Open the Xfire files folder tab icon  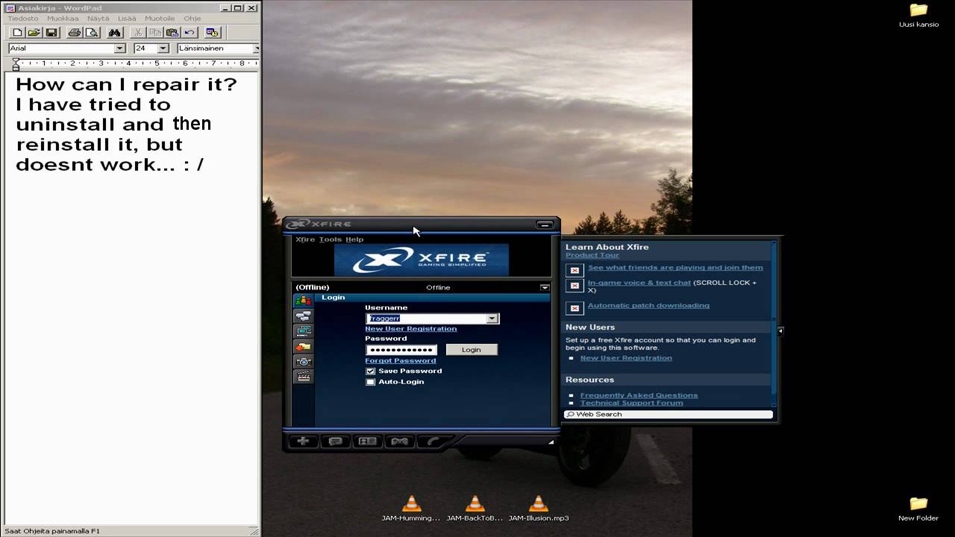click(x=303, y=347)
